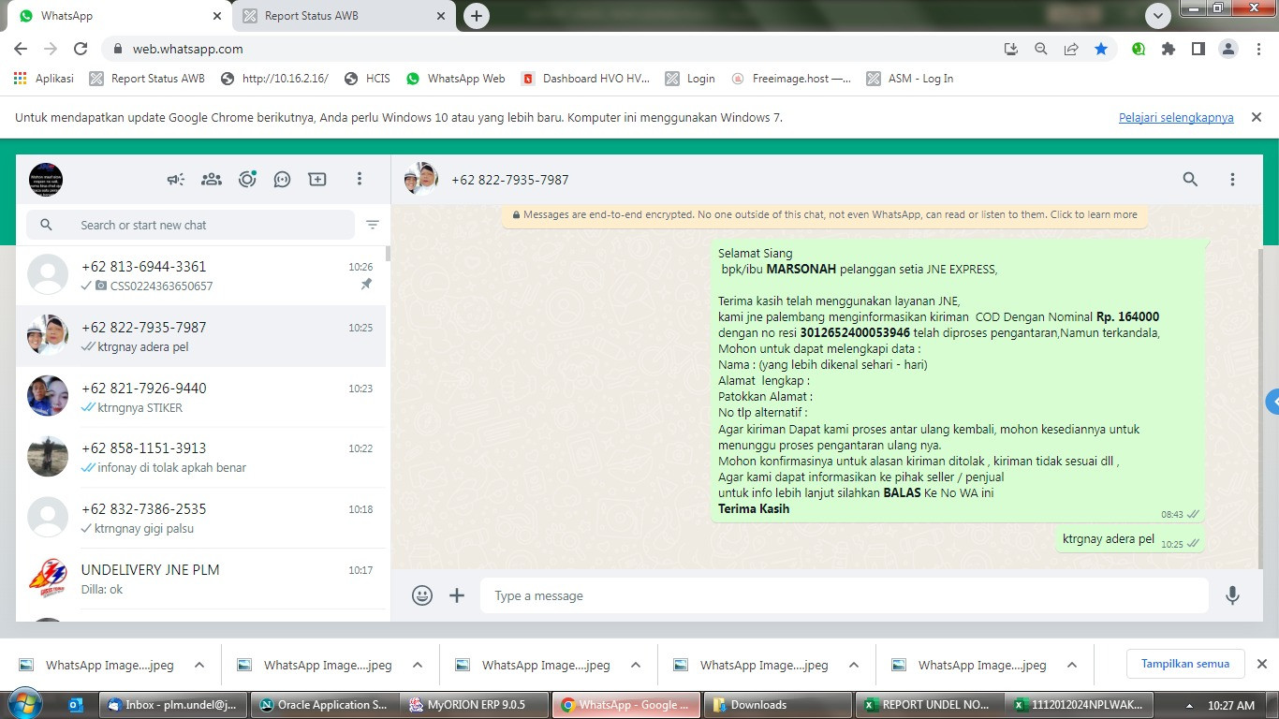Open the share page icon
The height and width of the screenshot is (719, 1279).
coord(1071,49)
